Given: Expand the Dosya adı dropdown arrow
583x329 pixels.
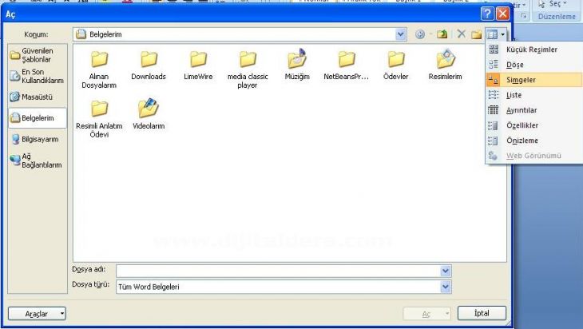Looking at the screenshot, I should [x=446, y=271].
